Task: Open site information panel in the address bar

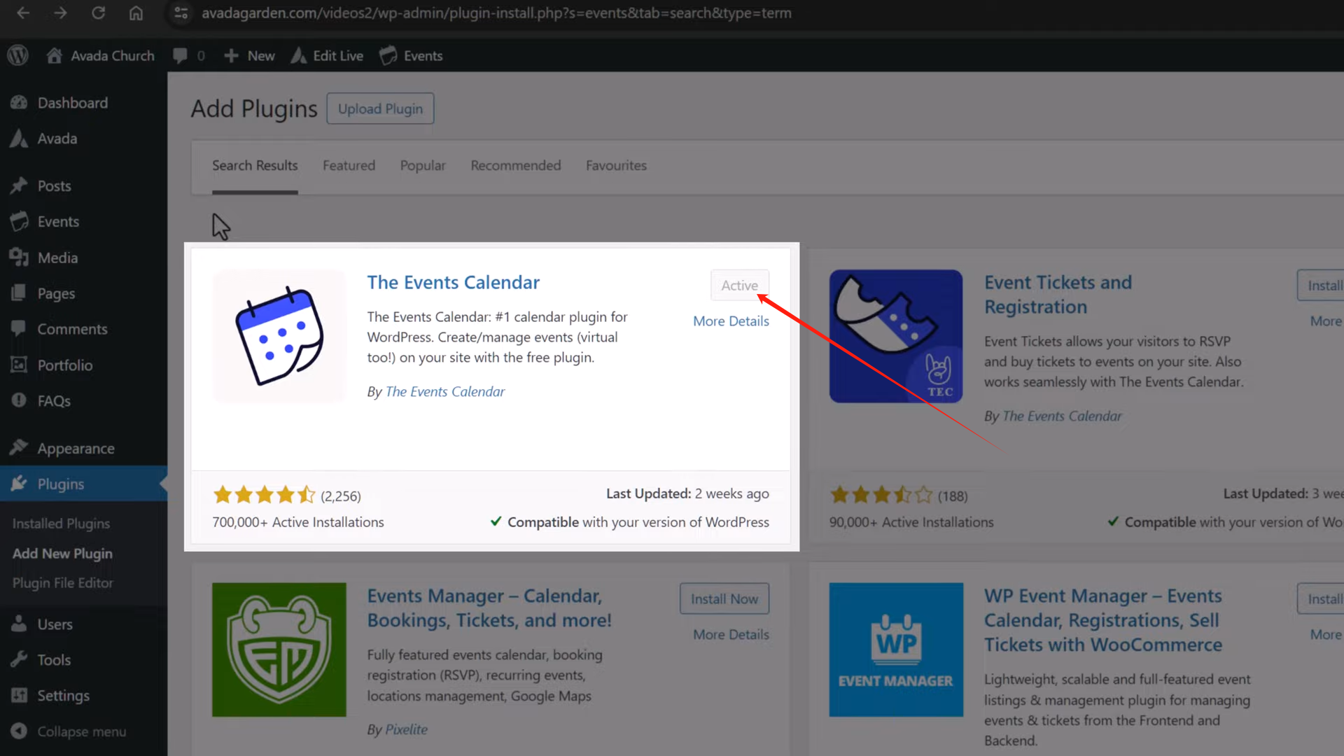Action: [180, 13]
